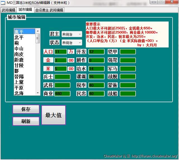Click the 税率 value box
Image resolution: width=179 pixels, height=160 pixels.
pyautogui.click(x=96, y=85)
